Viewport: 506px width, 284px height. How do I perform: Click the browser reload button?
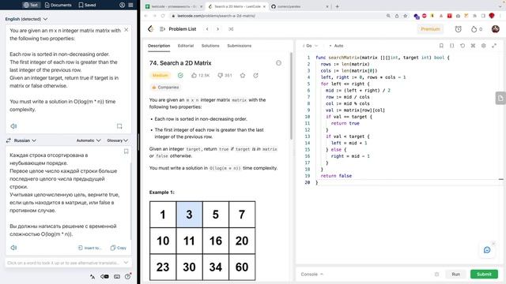point(163,16)
